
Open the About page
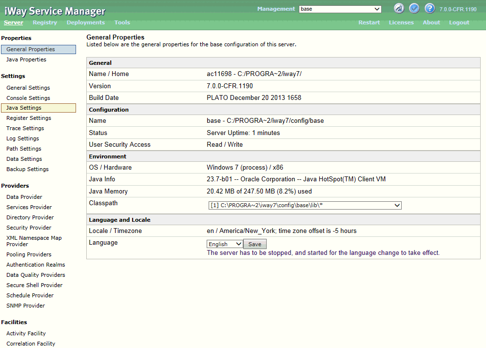431,22
